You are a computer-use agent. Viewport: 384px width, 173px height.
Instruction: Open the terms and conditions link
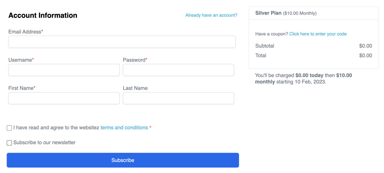(124, 128)
